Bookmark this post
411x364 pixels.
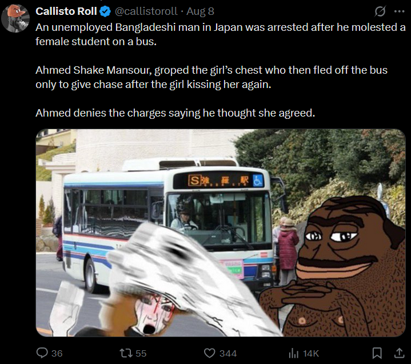(x=377, y=353)
